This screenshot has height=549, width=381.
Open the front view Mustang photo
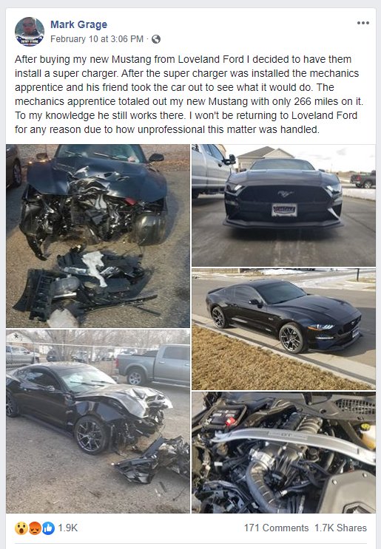(283, 205)
